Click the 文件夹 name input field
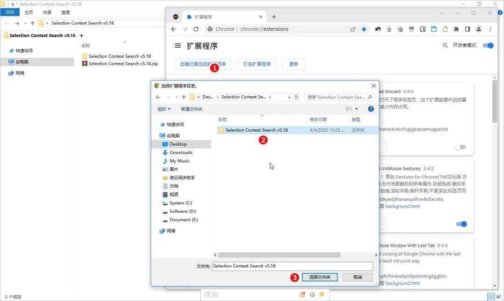This screenshot has height=301, width=504. (x=293, y=266)
